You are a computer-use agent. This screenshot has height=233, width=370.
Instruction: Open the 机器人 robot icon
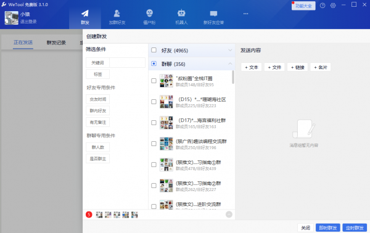tap(181, 13)
